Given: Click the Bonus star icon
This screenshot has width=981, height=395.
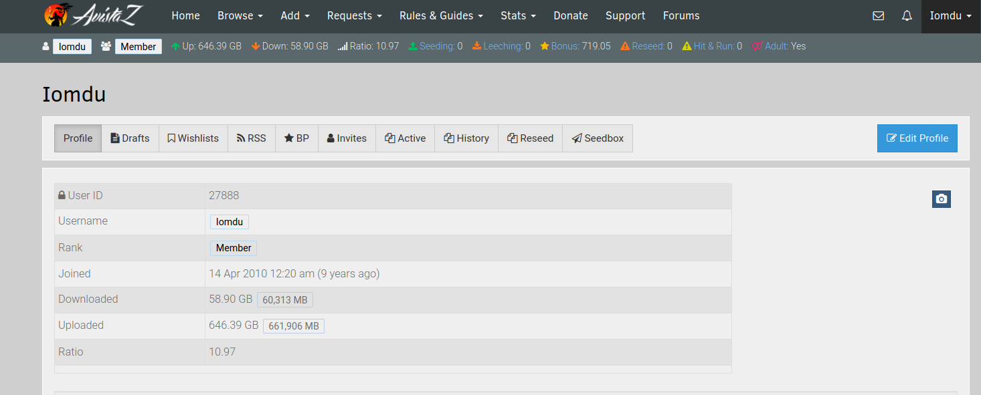Looking at the screenshot, I should [545, 47].
